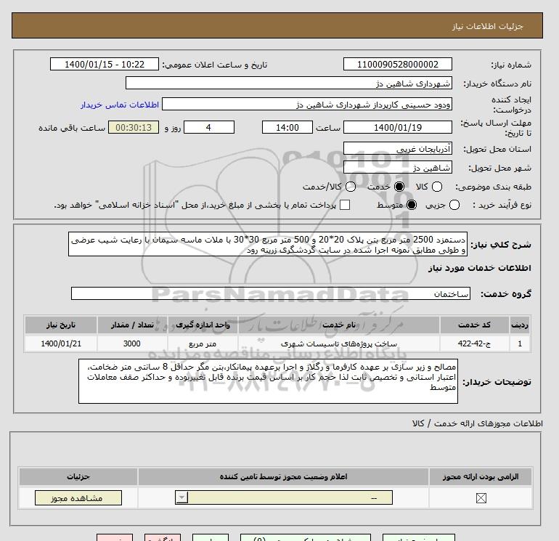Click the announcement date field 1400/01/15 - 10:22
The height and width of the screenshot is (541, 559).
click(104, 64)
